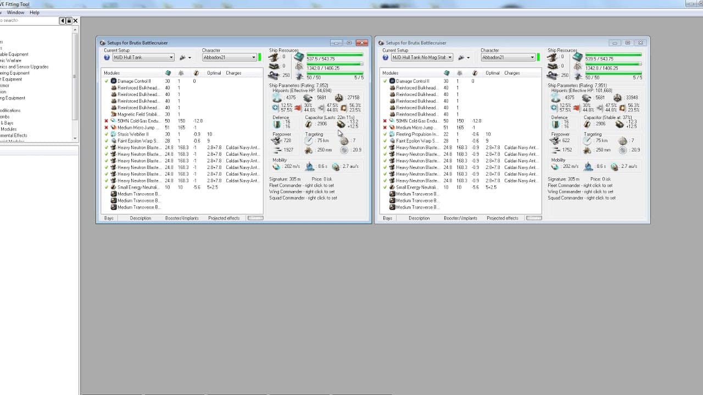Click the volley icon beside 1927
This screenshot has height=395, width=703.
[x=276, y=150]
